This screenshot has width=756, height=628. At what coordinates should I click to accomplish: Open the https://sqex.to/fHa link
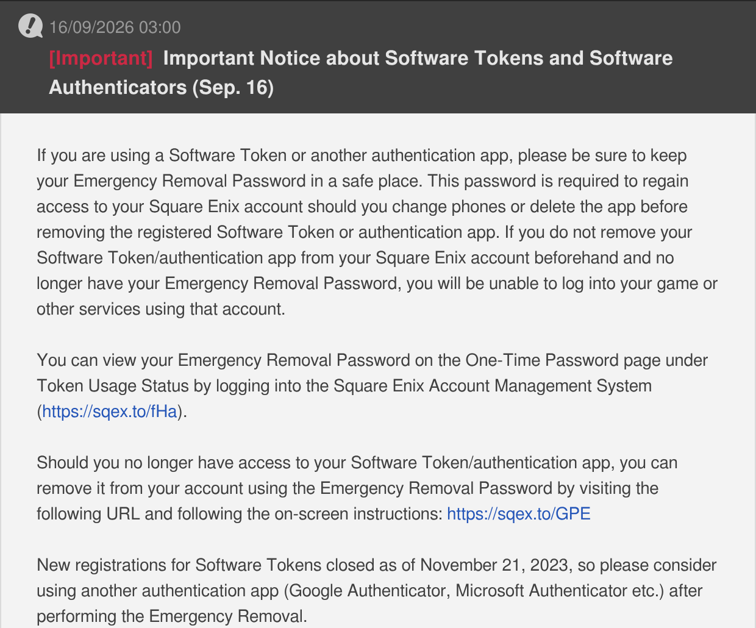[110, 412]
